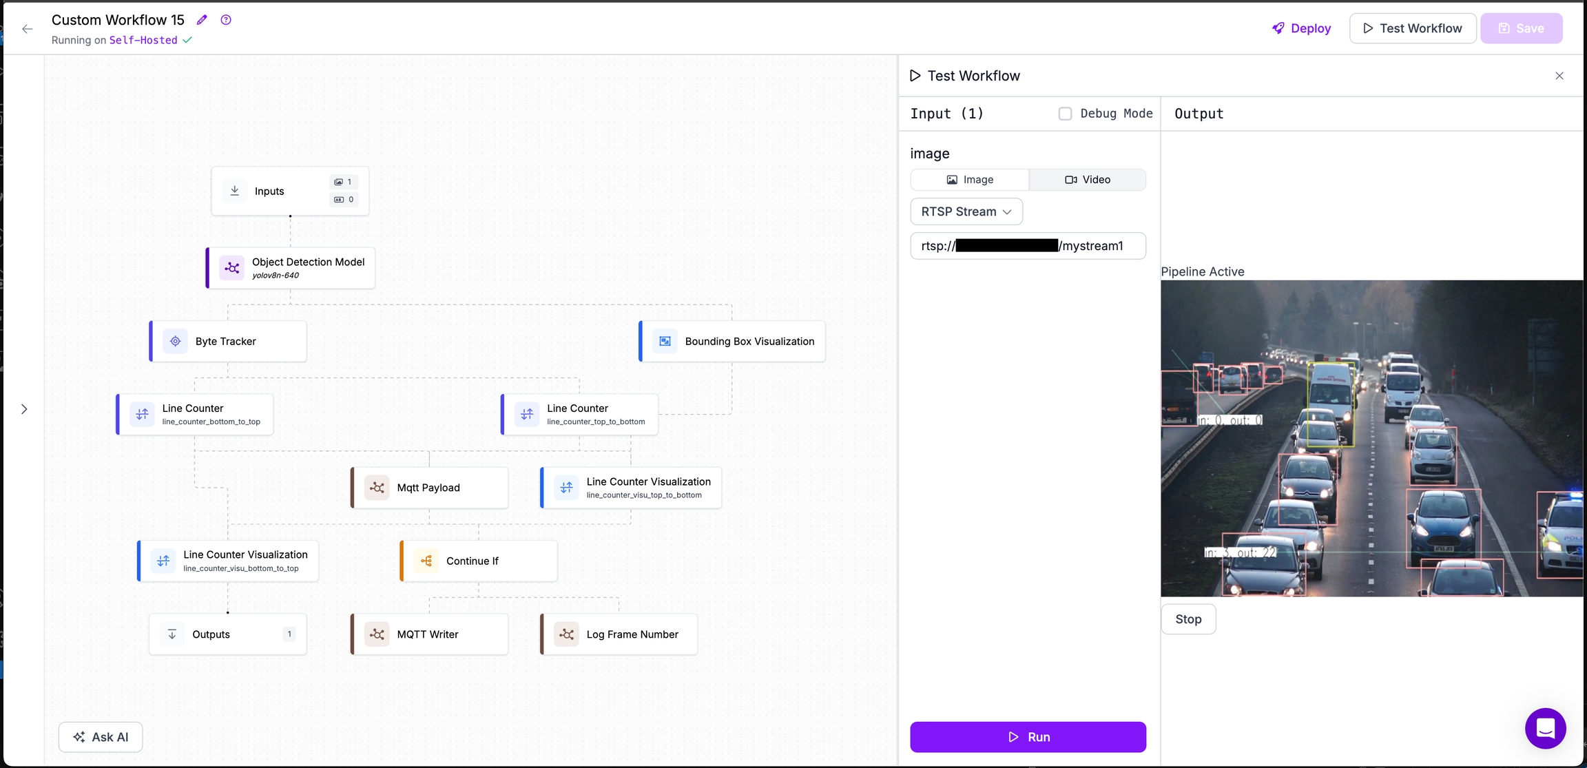The height and width of the screenshot is (768, 1587).
Task: Open the RTSP Stream dropdown
Action: pos(966,211)
